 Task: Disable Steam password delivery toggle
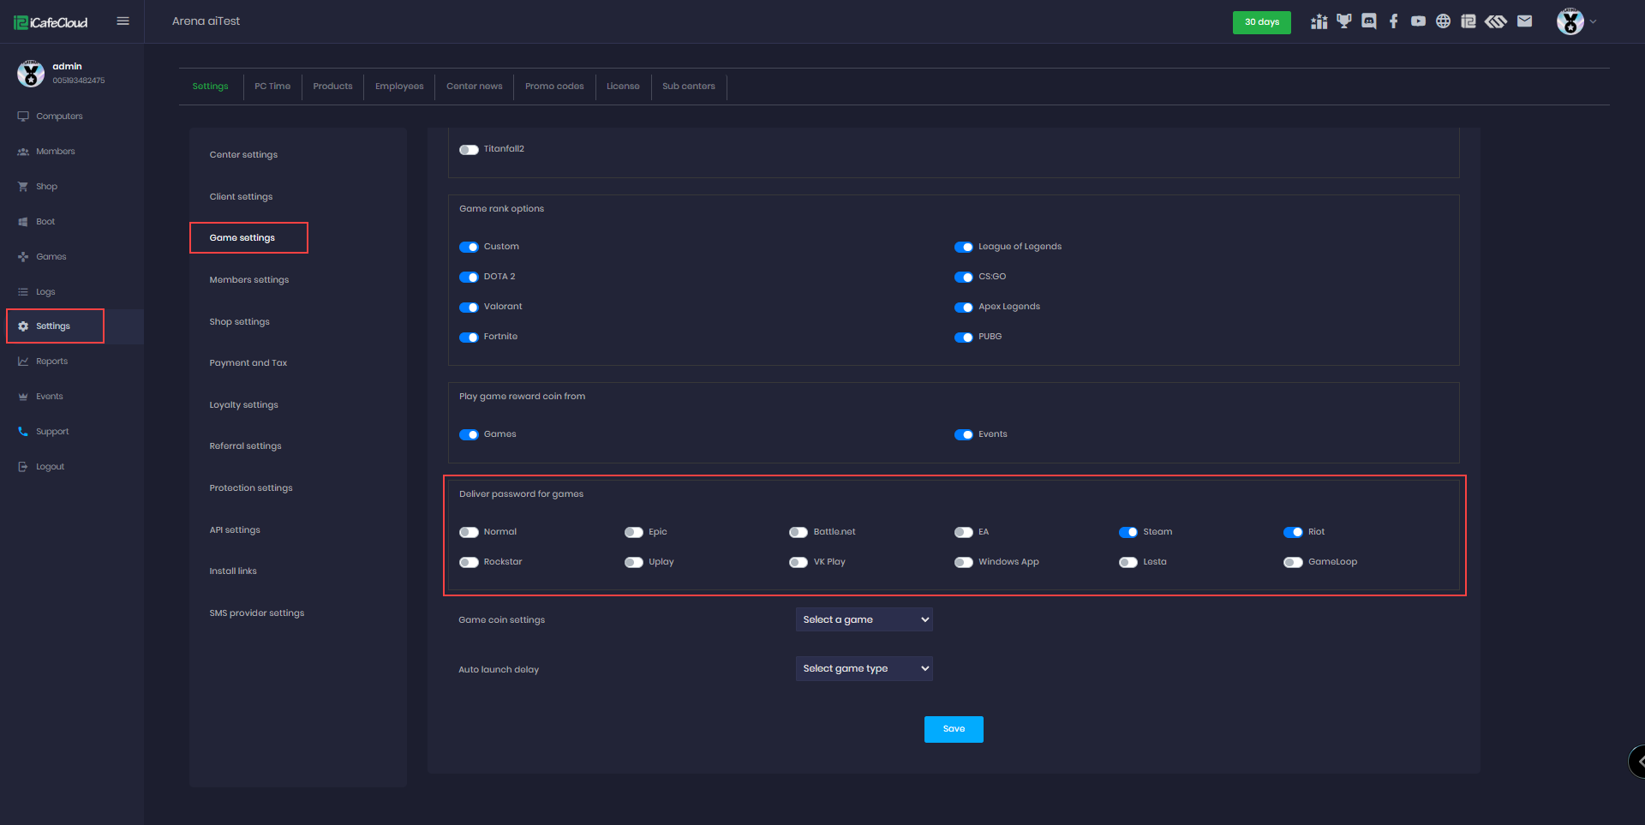tap(1128, 532)
